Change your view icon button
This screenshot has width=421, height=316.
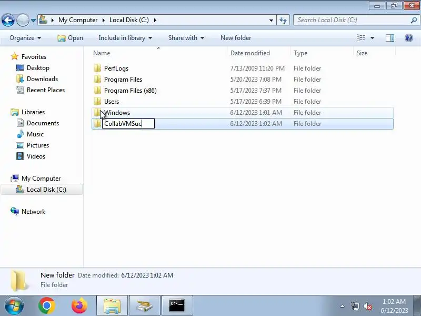click(361, 38)
